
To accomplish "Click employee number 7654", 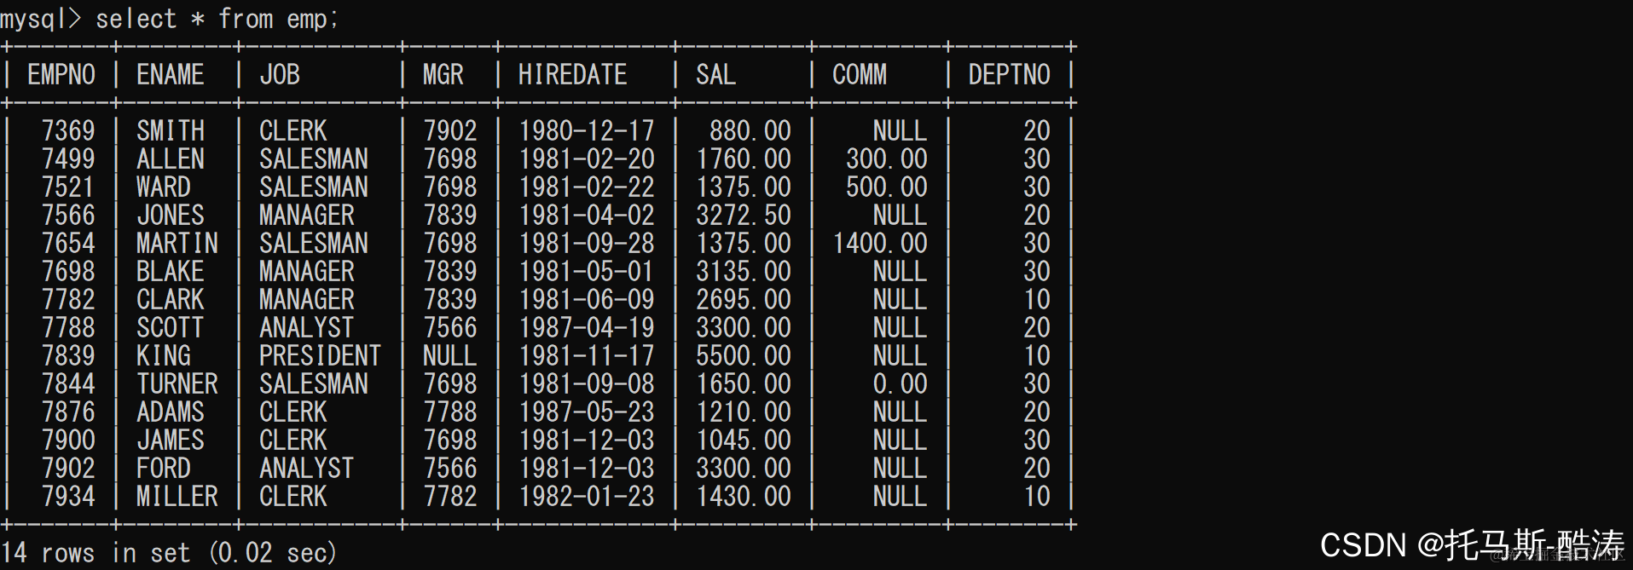I will (x=68, y=244).
